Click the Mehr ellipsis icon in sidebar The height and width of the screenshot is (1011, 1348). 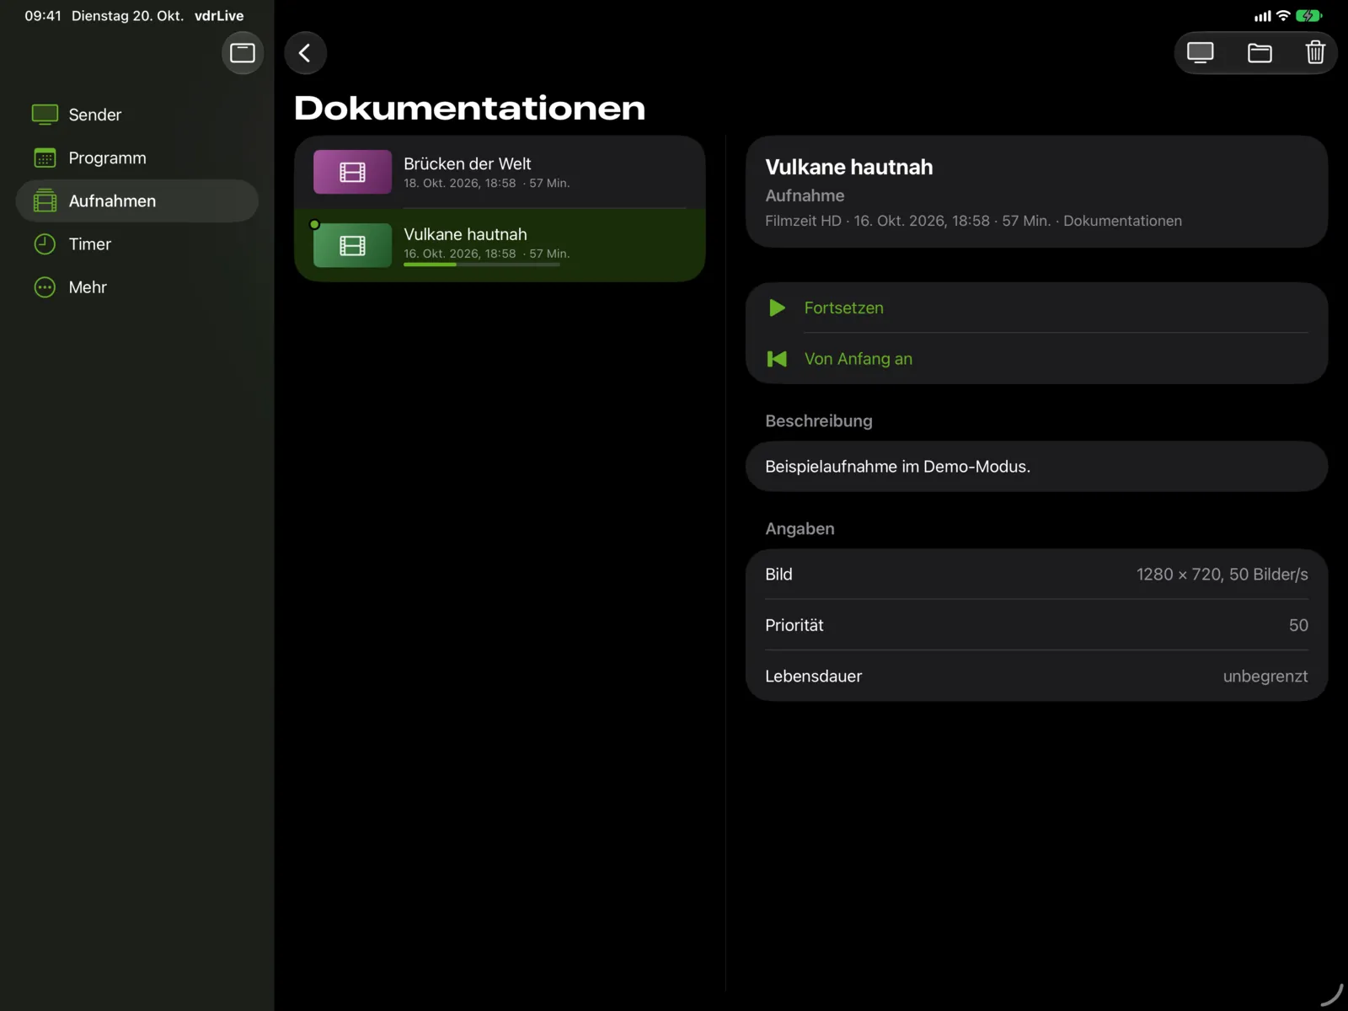point(45,287)
